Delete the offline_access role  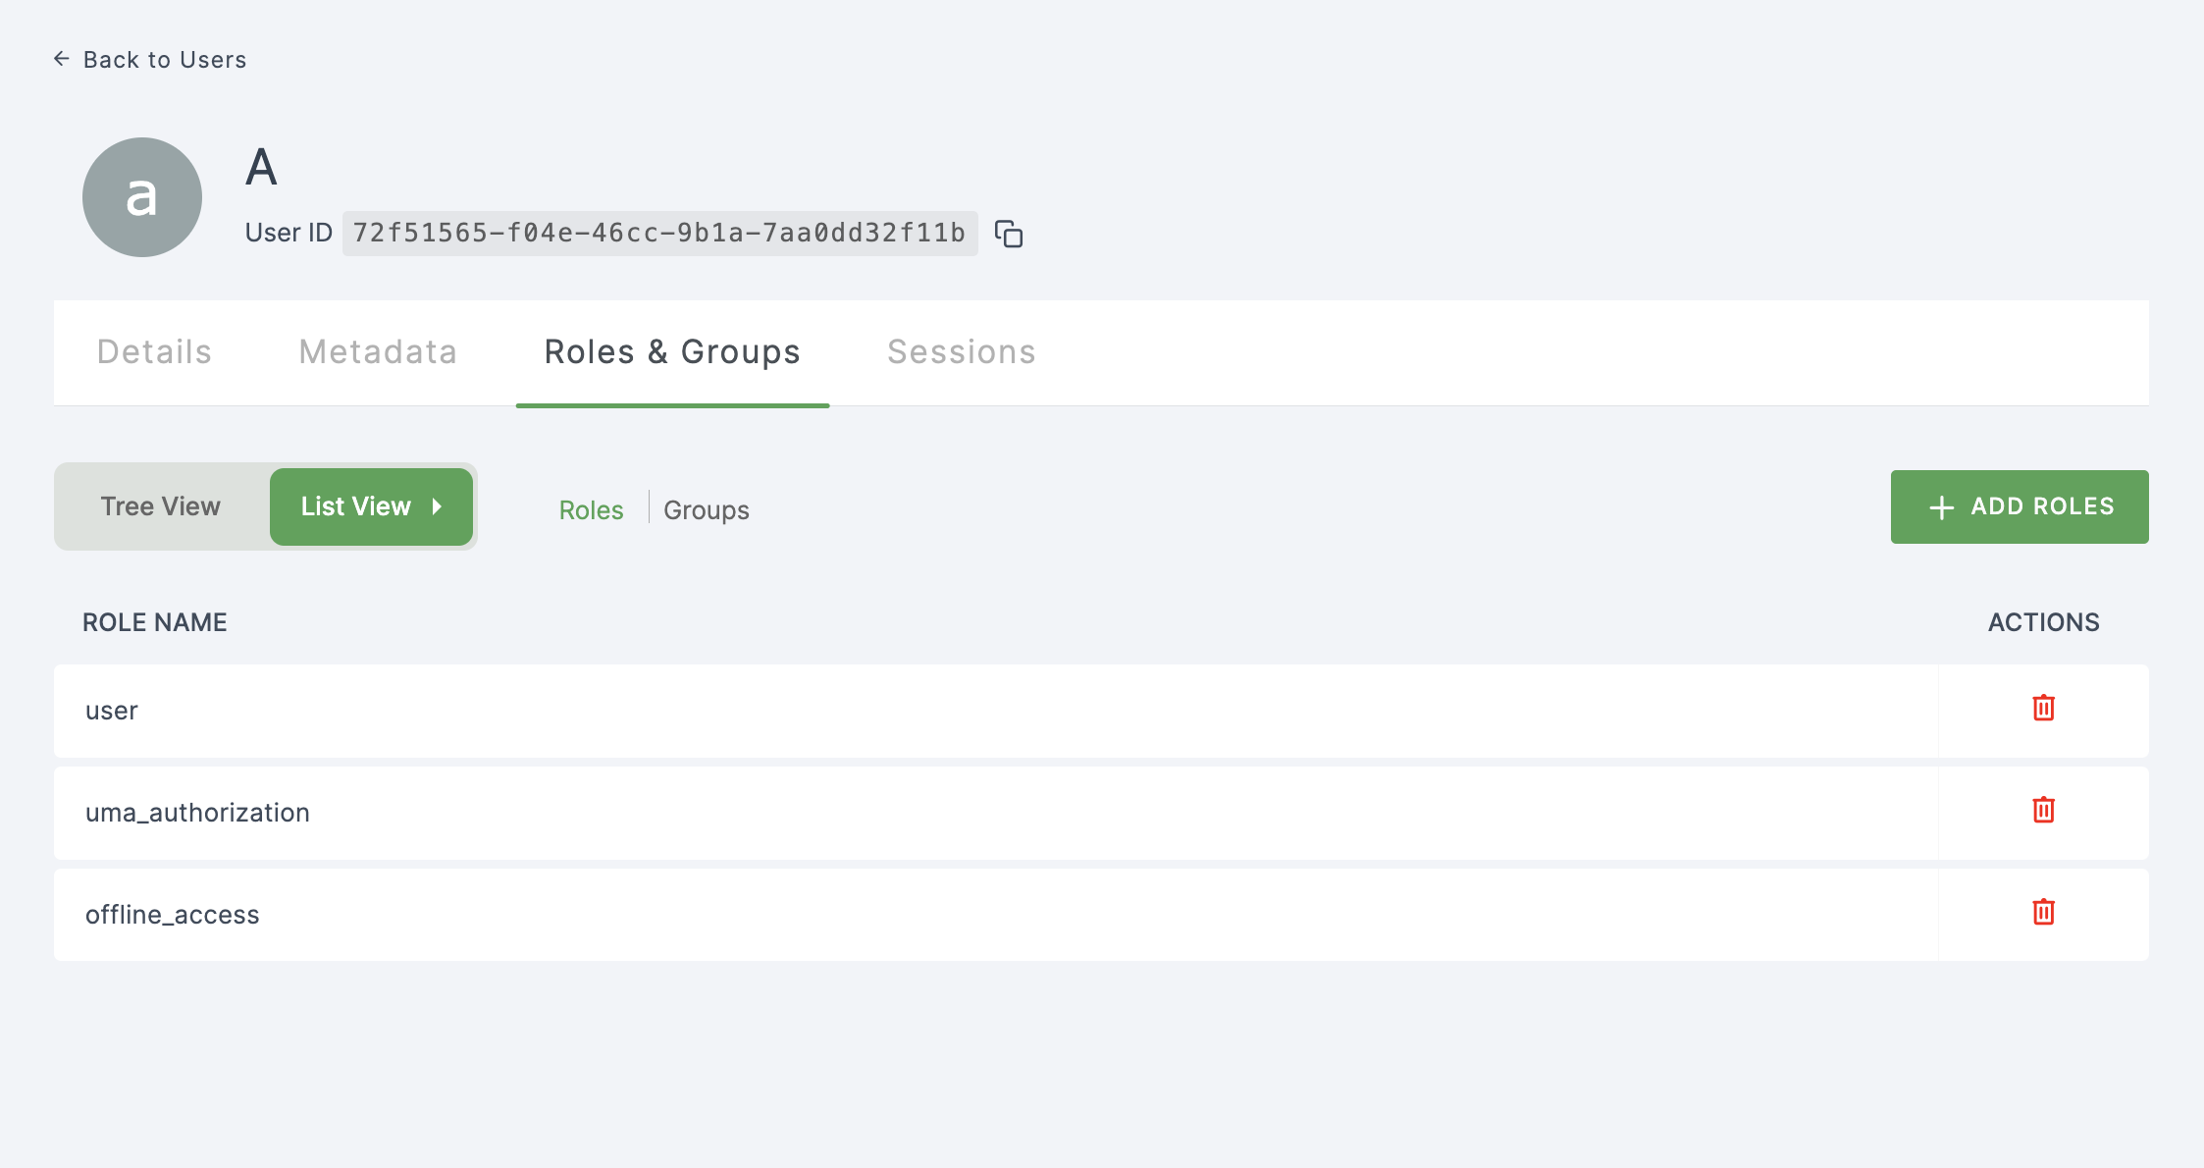coord(2043,912)
